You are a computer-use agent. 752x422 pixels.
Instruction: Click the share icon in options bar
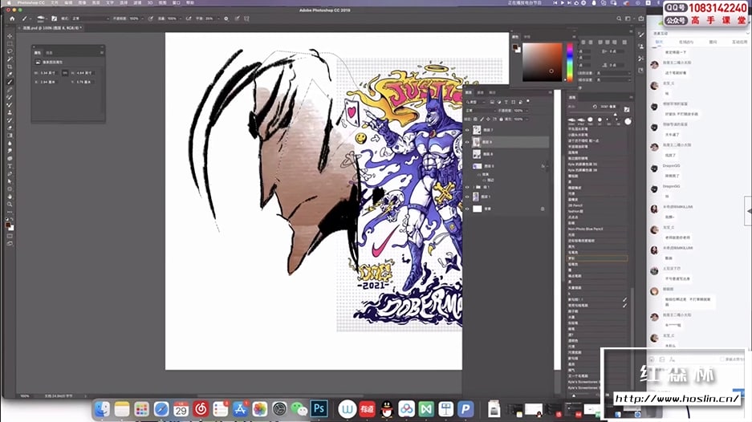click(641, 18)
